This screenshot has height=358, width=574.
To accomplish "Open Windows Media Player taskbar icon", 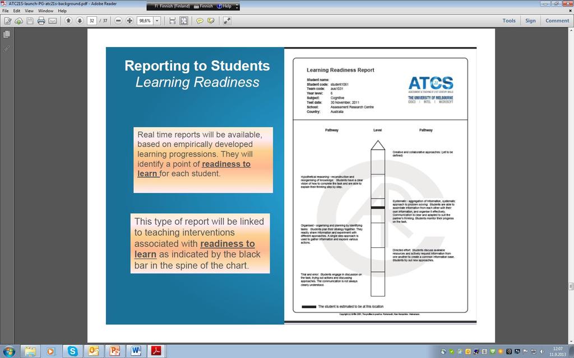I will pos(50,351).
